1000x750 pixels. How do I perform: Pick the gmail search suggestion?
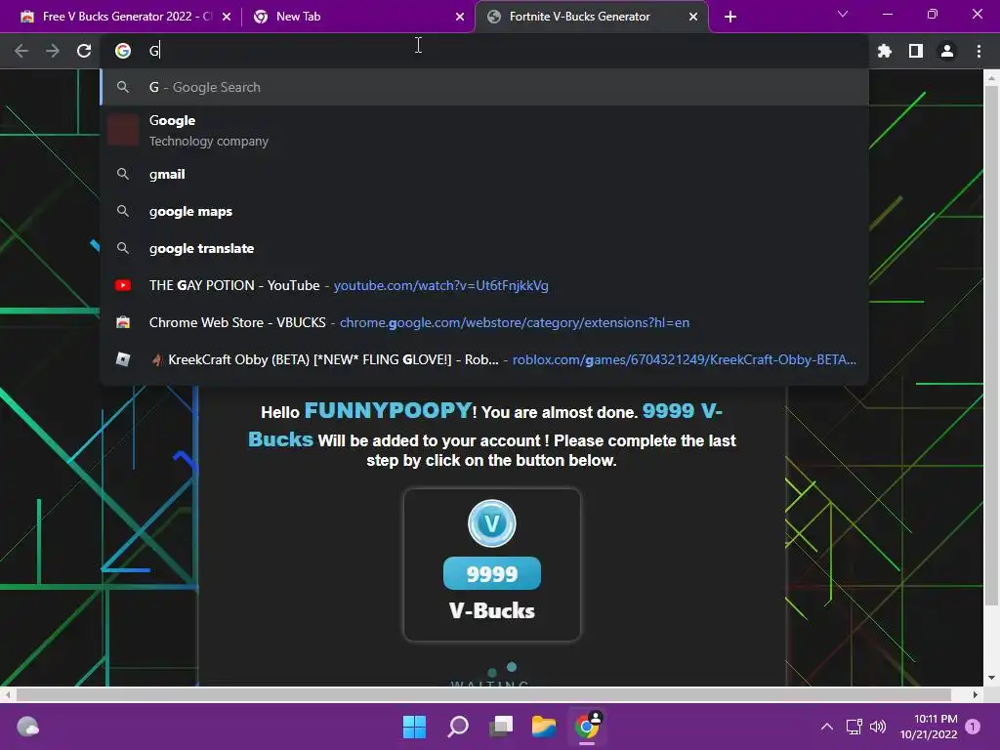click(484, 174)
